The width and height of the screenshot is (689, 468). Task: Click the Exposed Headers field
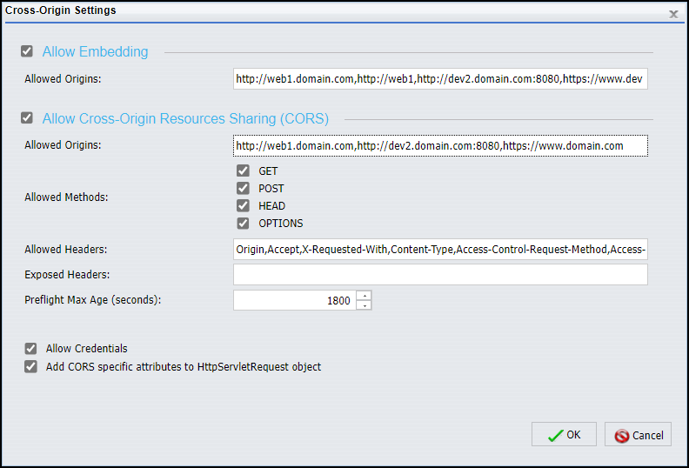click(440, 275)
